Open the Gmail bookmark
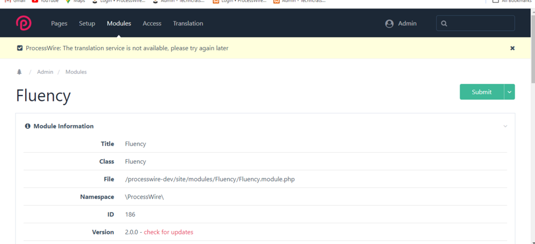Image resolution: width=535 pixels, height=244 pixels. point(16,2)
